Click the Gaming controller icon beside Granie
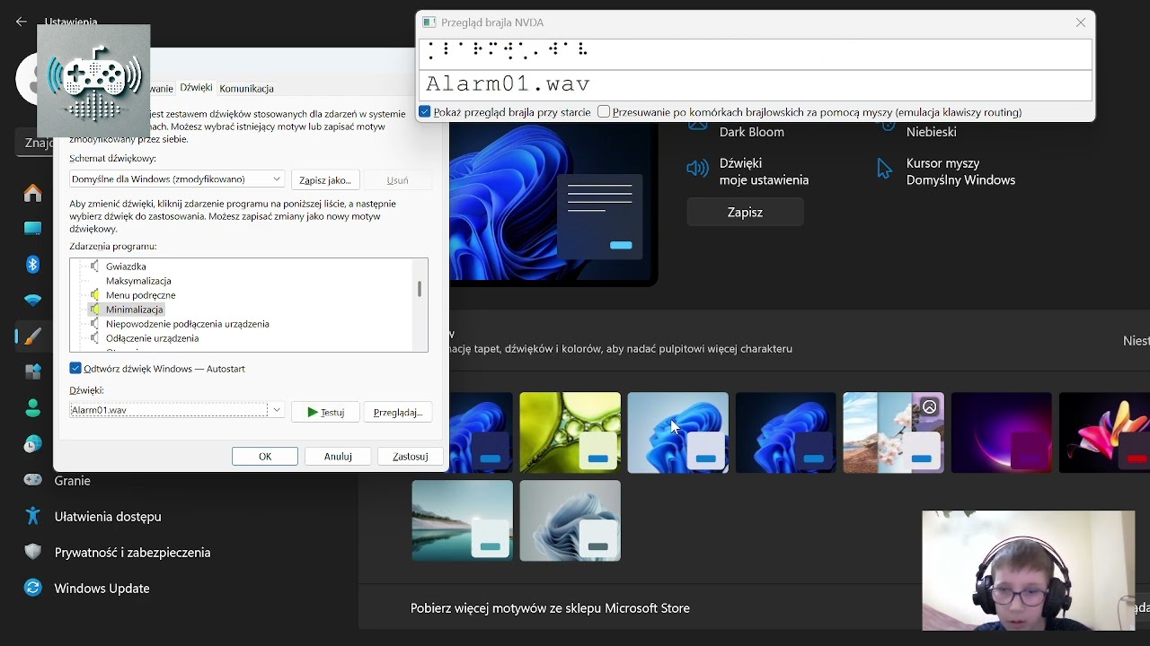Screen dimensions: 1150x646 point(33,480)
